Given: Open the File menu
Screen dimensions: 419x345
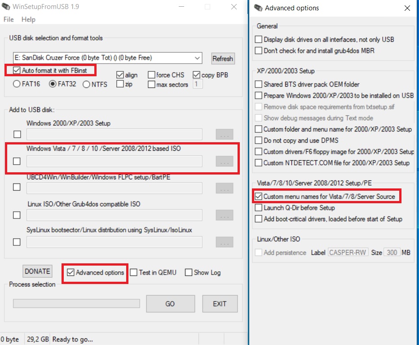Looking at the screenshot, I should 9,19.
